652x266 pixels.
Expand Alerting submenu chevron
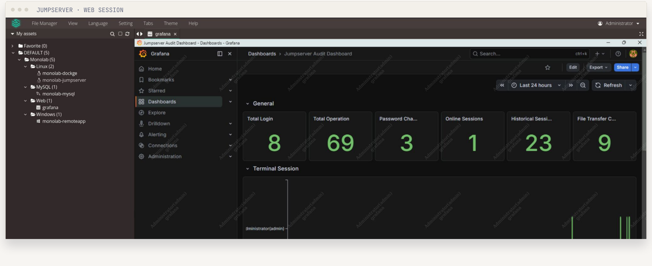tap(231, 135)
